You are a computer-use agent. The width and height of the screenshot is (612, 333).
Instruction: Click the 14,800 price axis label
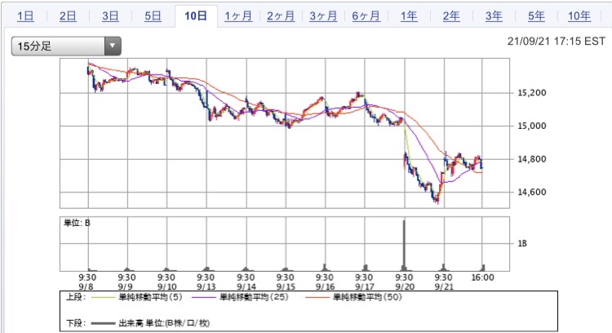coord(531,159)
